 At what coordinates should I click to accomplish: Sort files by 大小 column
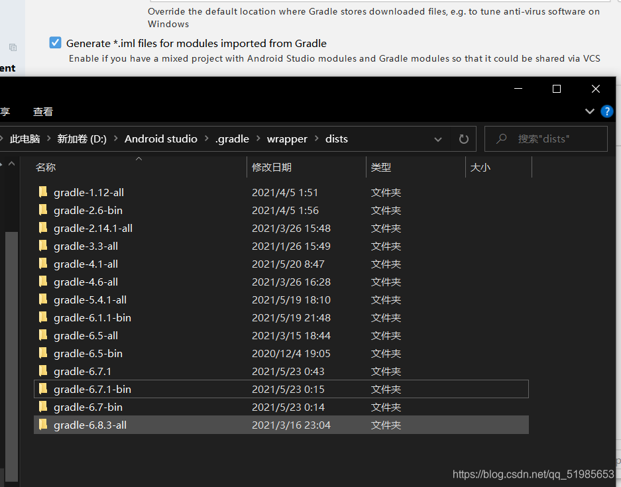[480, 168]
